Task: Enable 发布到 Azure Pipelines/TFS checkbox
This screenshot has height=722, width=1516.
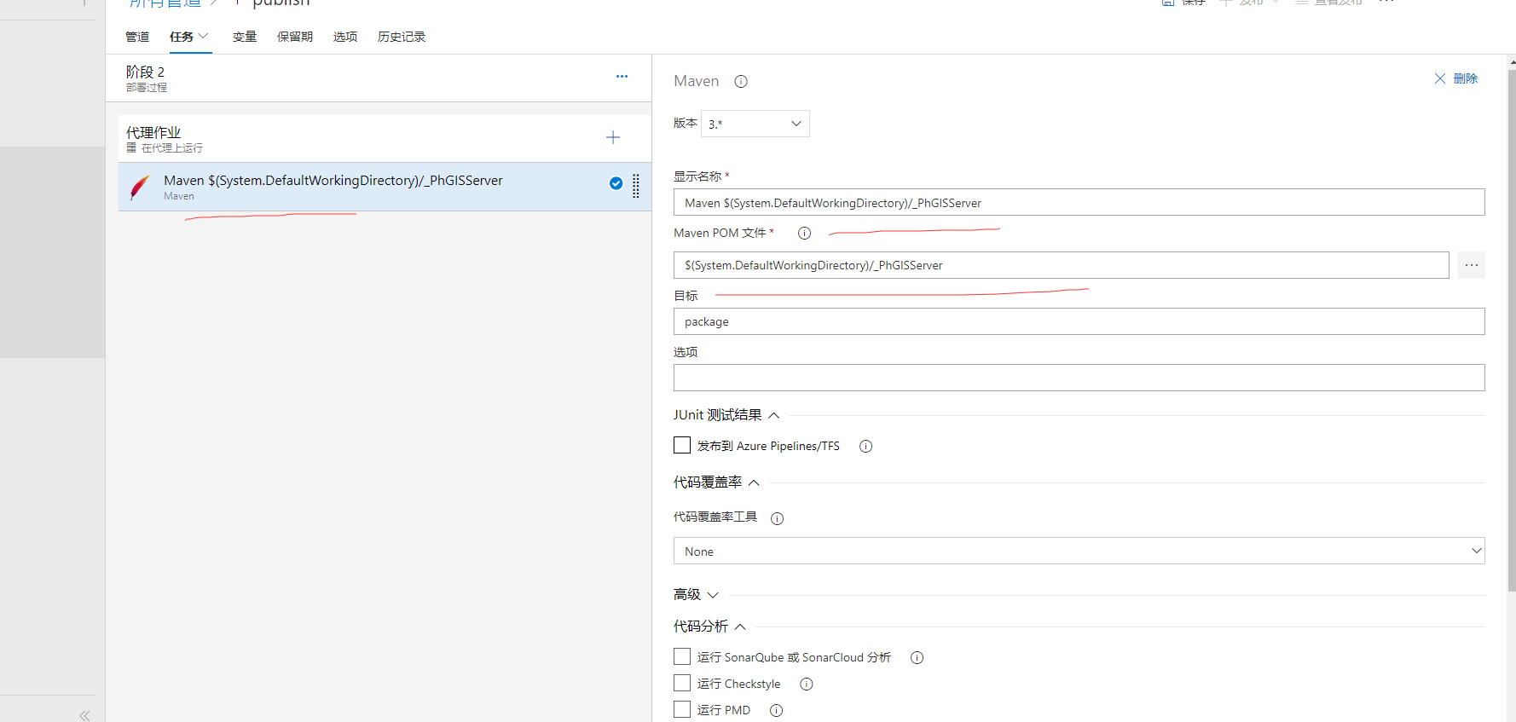Action: (682, 445)
